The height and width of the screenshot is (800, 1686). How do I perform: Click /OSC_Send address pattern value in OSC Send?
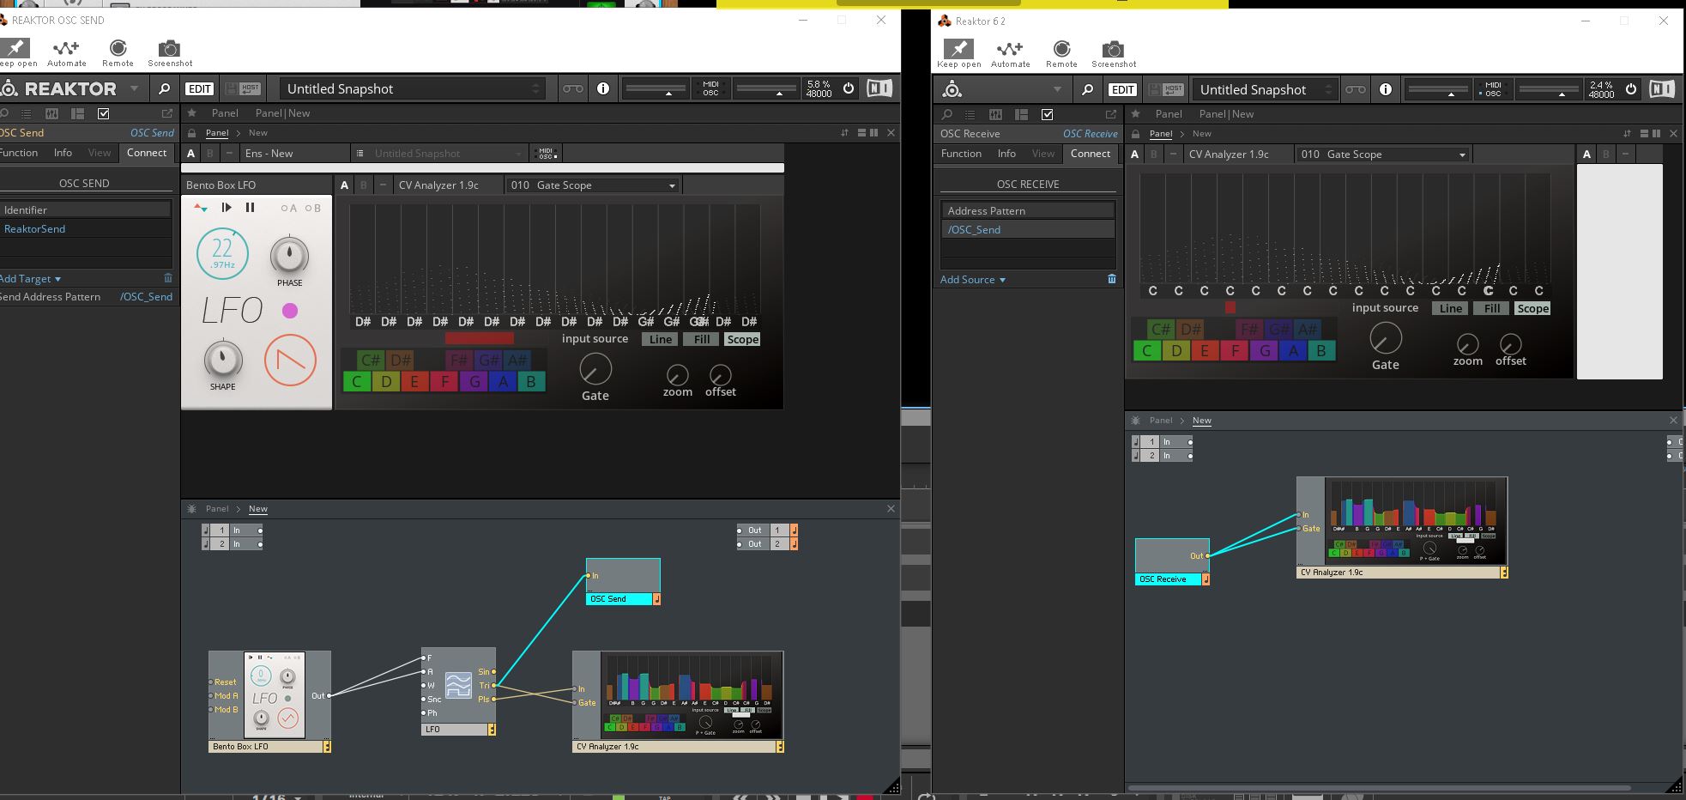pyautogui.click(x=146, y=296)
